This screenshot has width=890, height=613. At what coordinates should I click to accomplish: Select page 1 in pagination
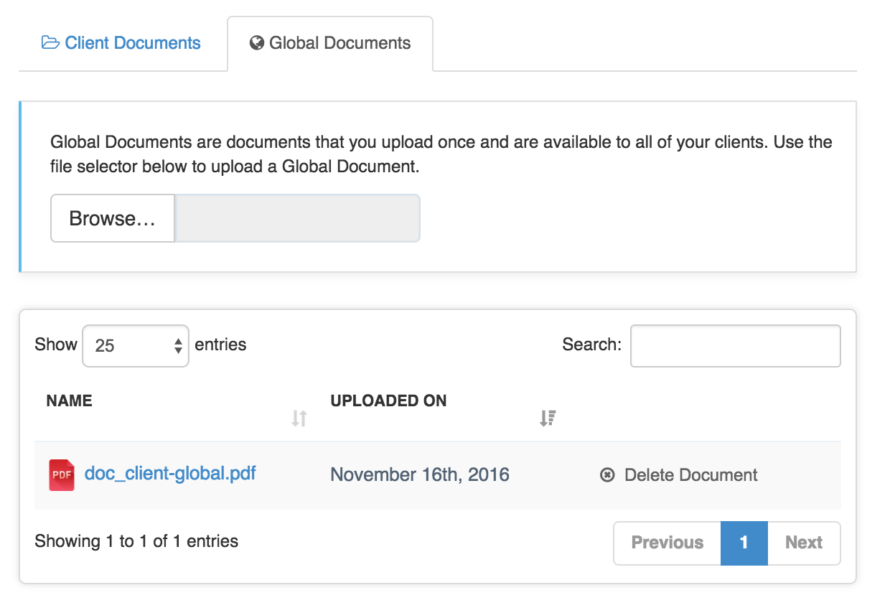click(744, 543)
